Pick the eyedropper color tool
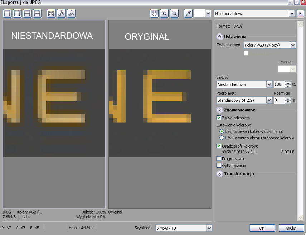 pyautogui.click(x=188, y=14)
